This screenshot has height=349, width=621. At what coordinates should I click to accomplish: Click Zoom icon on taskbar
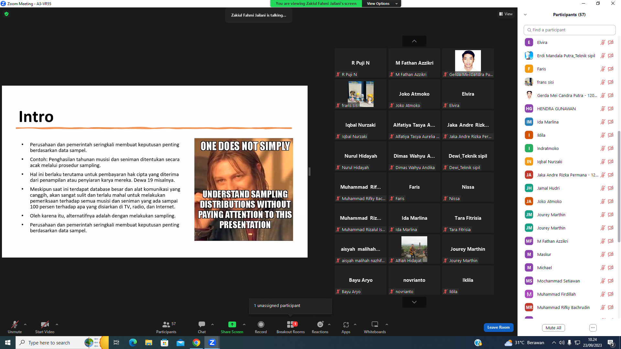212,343
